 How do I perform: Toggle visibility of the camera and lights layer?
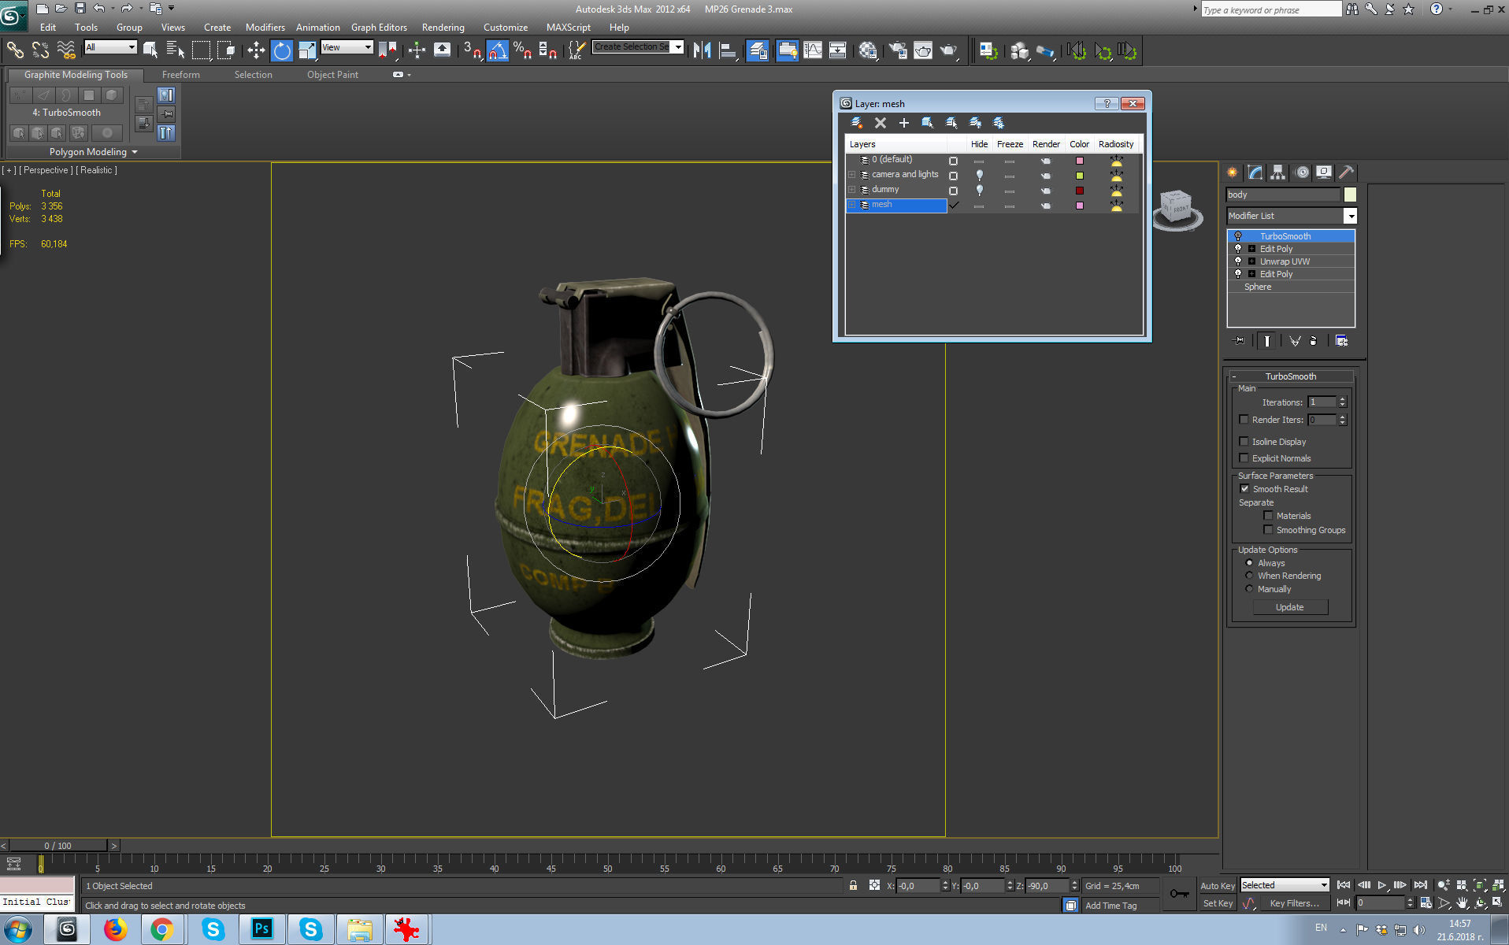980,174
